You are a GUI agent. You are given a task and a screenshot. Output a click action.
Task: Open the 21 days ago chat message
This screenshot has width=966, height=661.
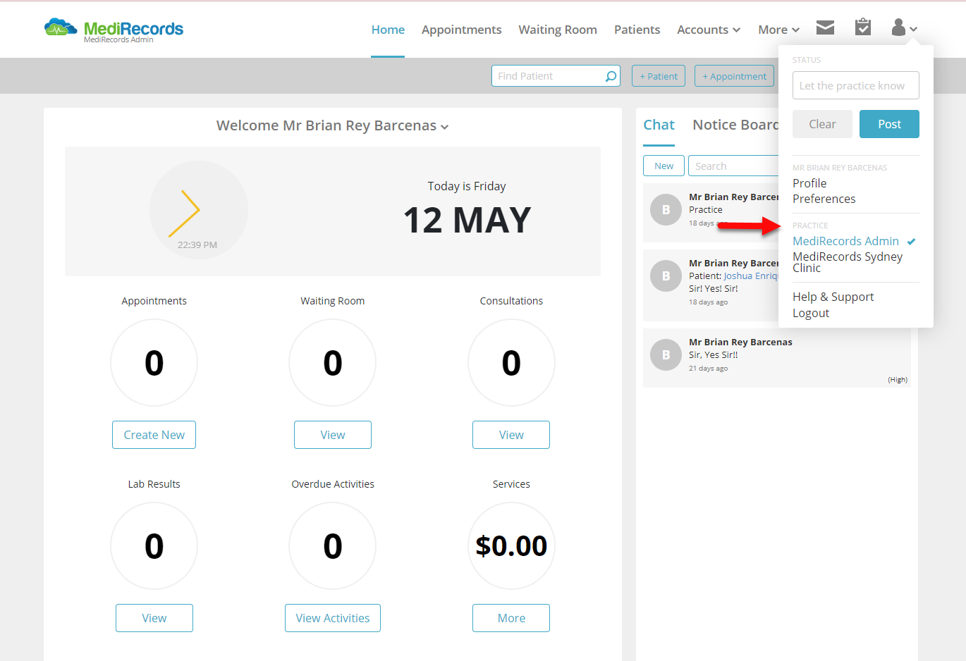[777, 358]
